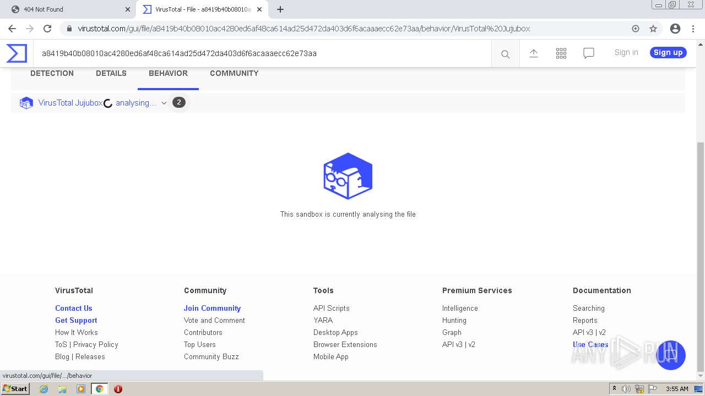Click the Start button
Image resolution: width=705 pixels, height=396 pixels.
[x=15, y=389]
